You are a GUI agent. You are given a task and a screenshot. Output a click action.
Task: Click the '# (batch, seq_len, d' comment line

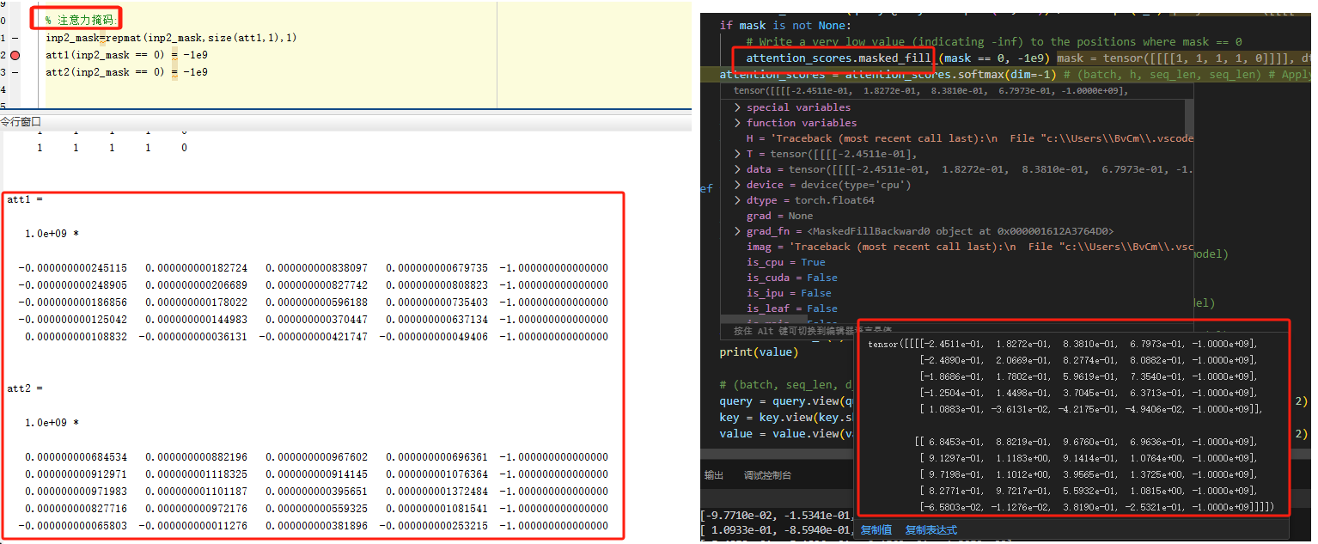(x=787, y=384)
